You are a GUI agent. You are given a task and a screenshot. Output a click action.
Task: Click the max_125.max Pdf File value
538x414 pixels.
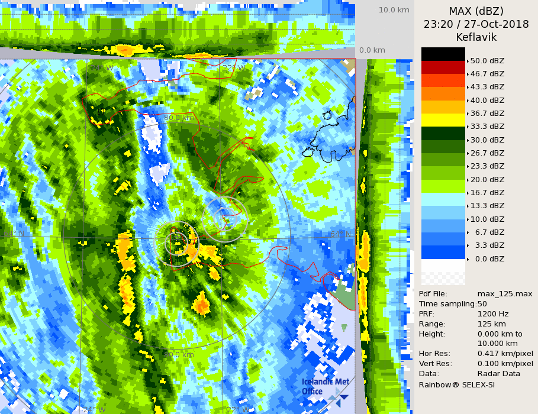(x=505, y=294)
